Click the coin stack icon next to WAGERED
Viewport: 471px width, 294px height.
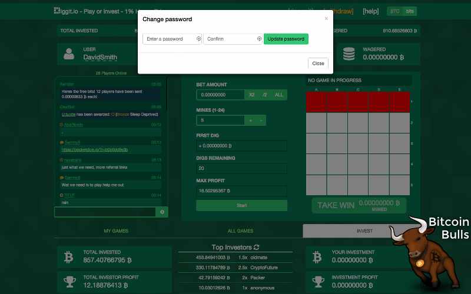349,54
